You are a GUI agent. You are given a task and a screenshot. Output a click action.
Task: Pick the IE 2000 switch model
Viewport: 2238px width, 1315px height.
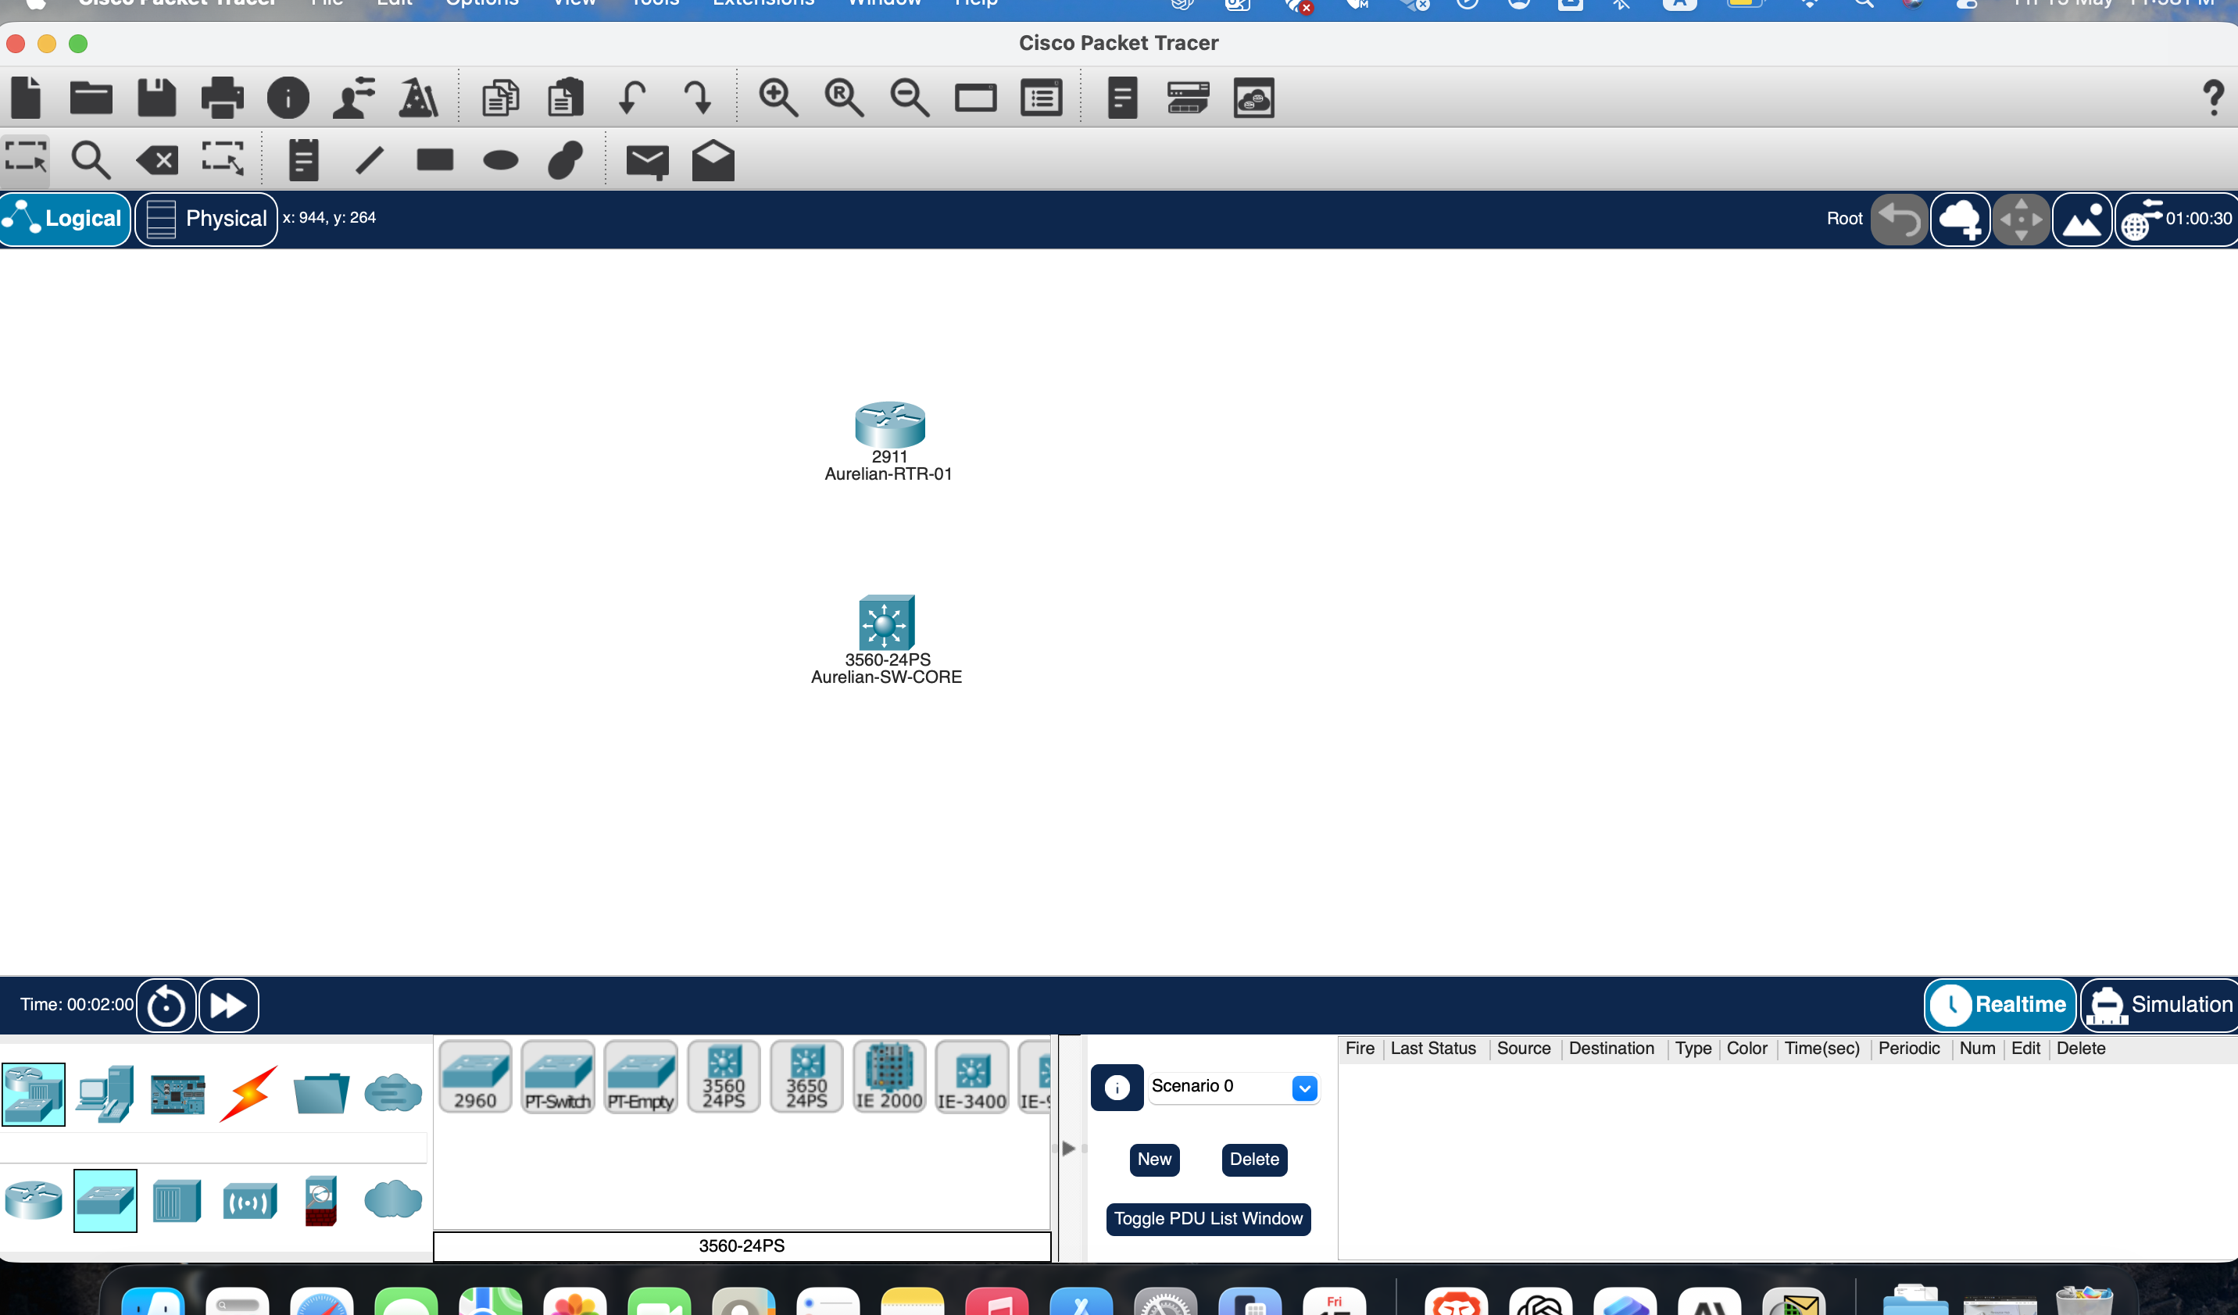[x=889, y=1077]
